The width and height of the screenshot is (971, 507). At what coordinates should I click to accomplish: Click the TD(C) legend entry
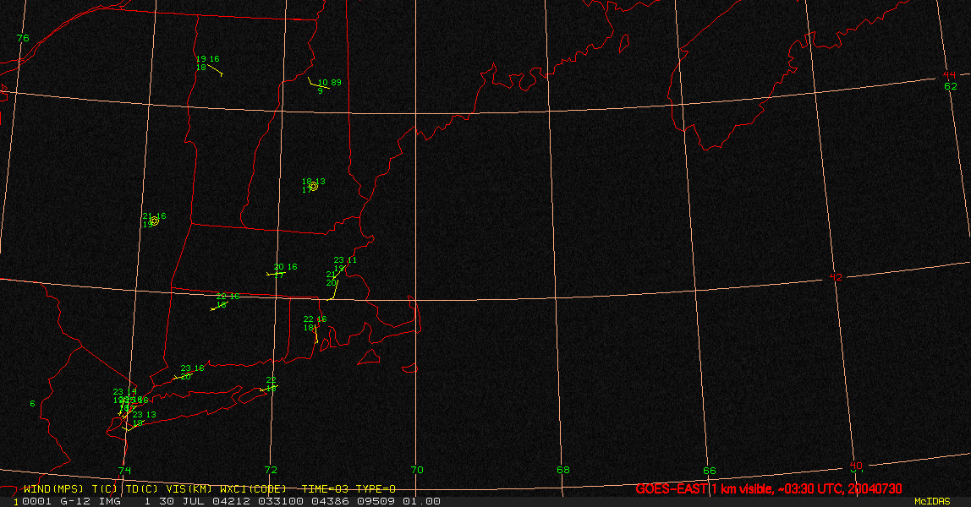[x=142, y=489]
